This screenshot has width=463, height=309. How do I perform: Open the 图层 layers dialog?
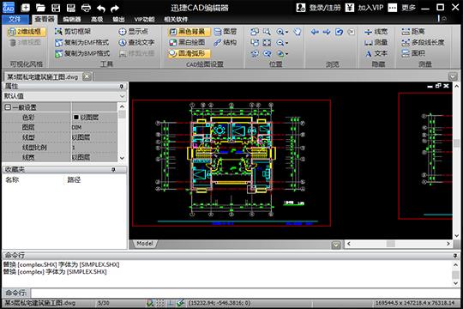tap(225, 32)
